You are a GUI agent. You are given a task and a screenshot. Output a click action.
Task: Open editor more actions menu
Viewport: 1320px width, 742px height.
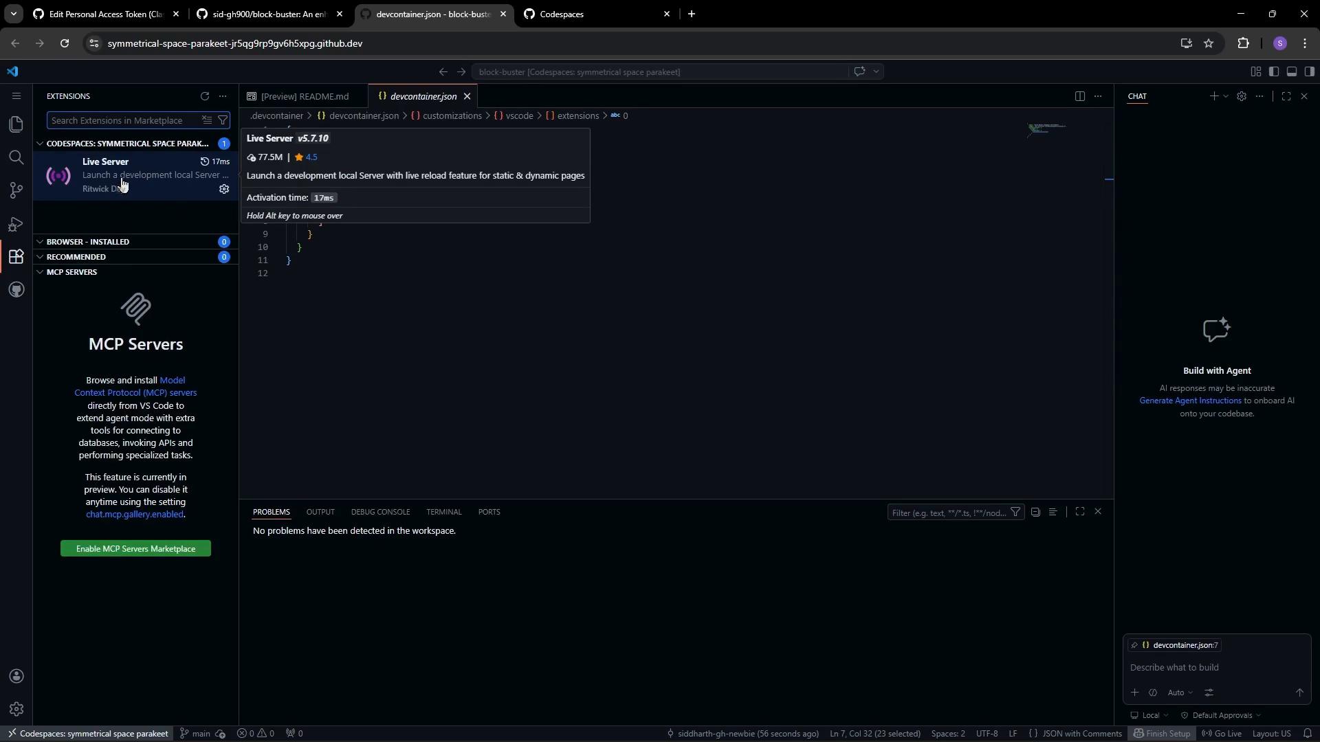[1098, 96]
